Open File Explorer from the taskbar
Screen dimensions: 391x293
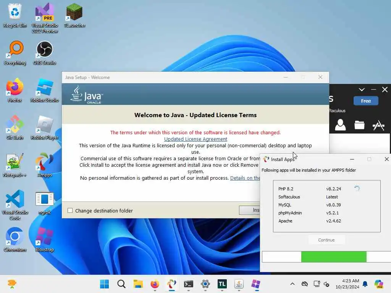click(138, 284)
